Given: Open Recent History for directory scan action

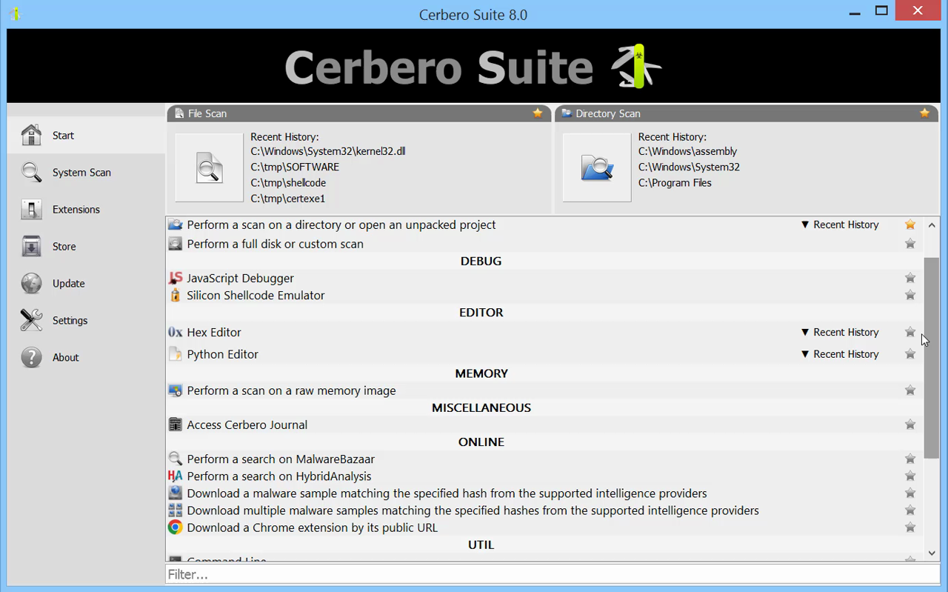Looking at the screenshot, I should pos(840,225).
